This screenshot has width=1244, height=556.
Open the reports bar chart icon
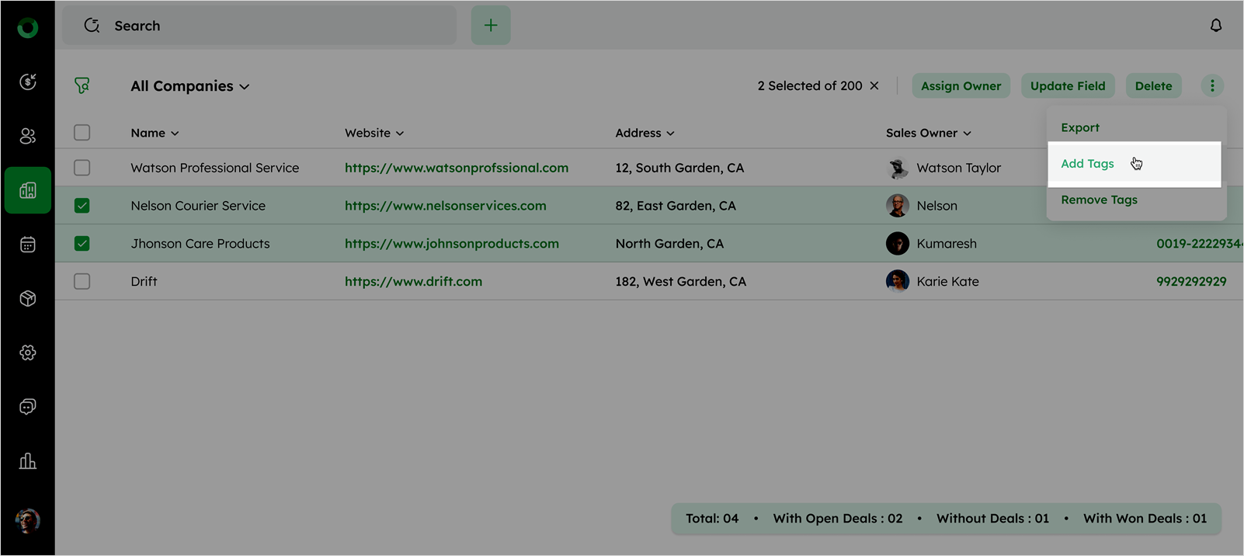pos(28,461)
